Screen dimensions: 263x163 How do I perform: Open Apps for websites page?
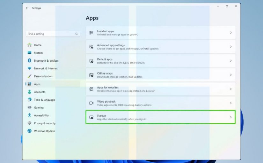pyautogui.click(x=161, y=89)
